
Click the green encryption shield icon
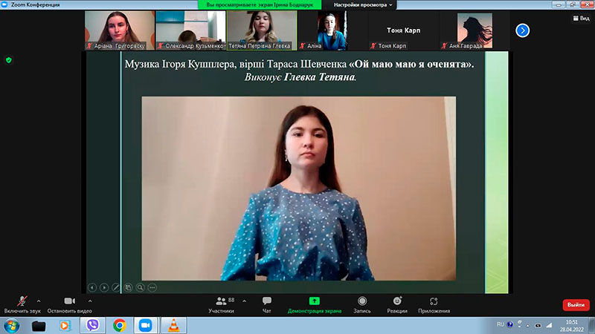click(9, 60)
